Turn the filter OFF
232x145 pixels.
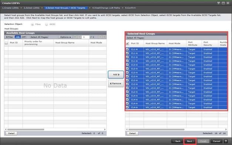(x=24, y=37)
